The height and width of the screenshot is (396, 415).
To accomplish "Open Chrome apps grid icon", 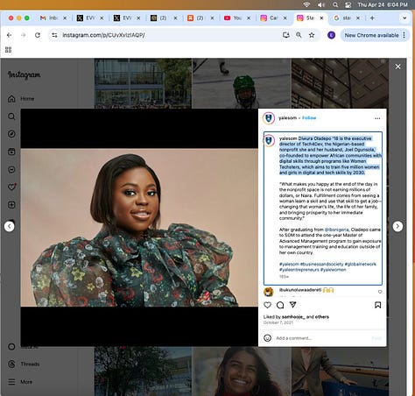I will click(9, 50).
